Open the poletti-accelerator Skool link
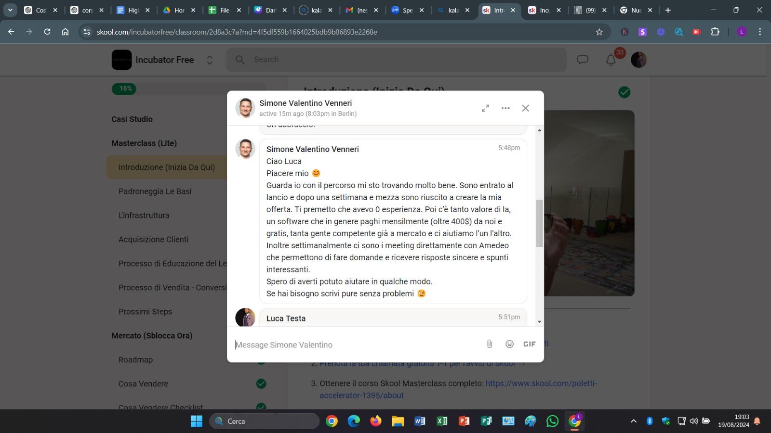The width and height of the screenshot is (771, 433). (458, 389)
